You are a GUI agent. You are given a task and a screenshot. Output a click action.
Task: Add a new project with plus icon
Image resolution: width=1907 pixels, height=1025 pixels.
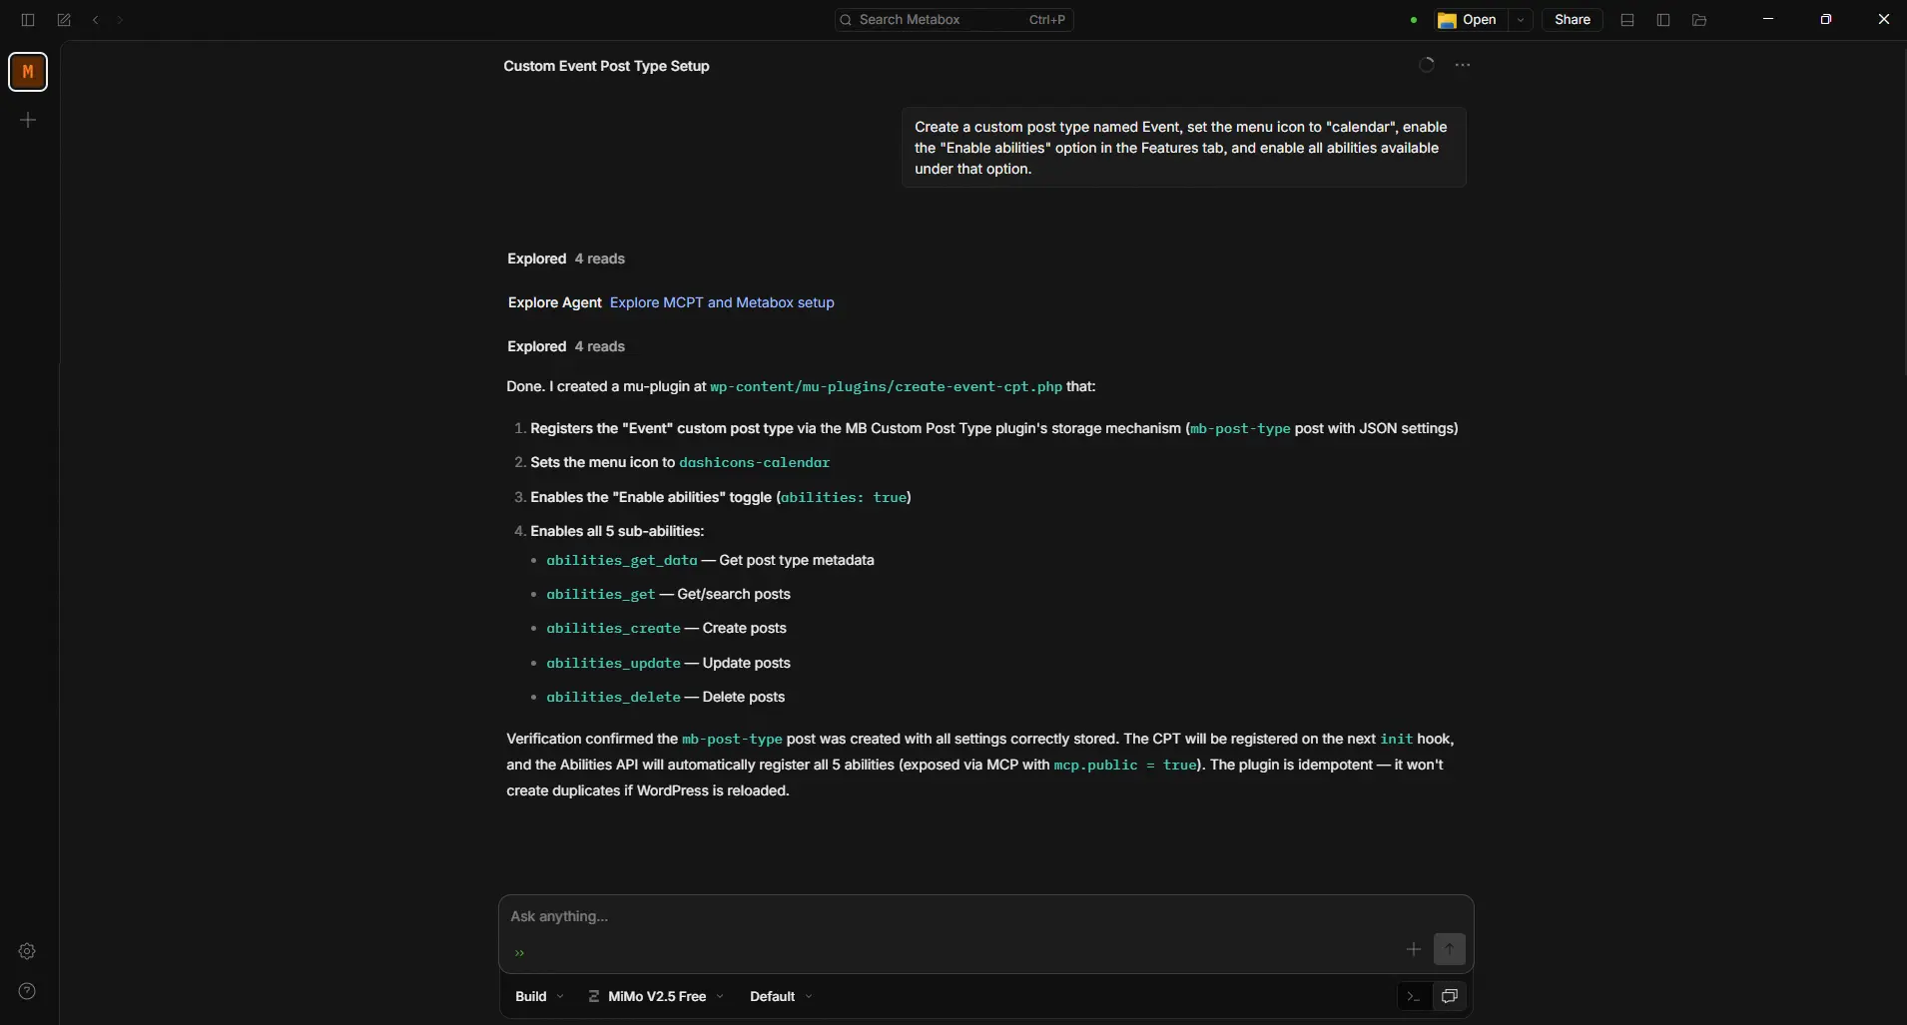pos(28,120)
